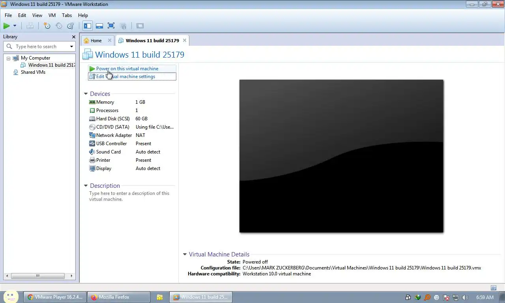This screenshot has height=303, width=505.
Task: Select Shared VMs in the library
Action: pyautogui.click(x=33, y=72)
